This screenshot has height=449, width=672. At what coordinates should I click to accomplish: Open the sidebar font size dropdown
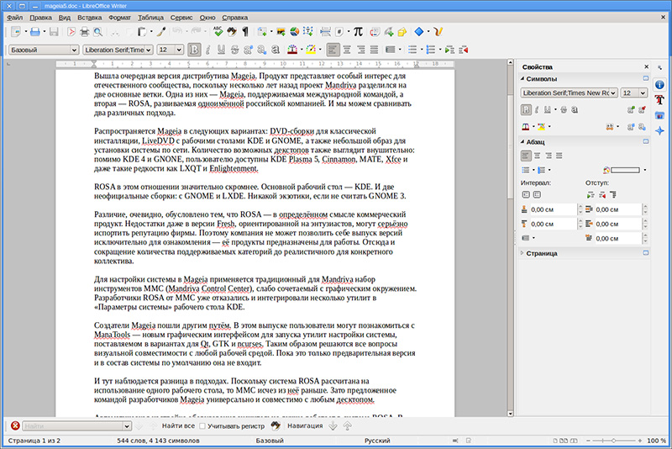point(643,93)
